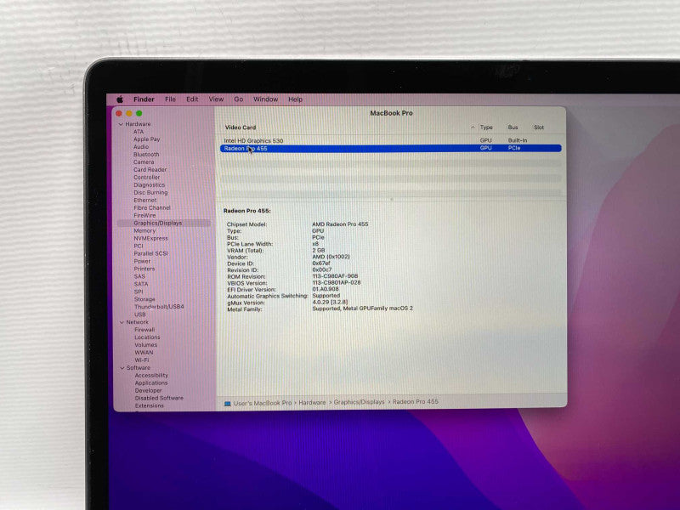Click Graphics/Displays in the path bar

pyautogui.click(x=359, y=402)
